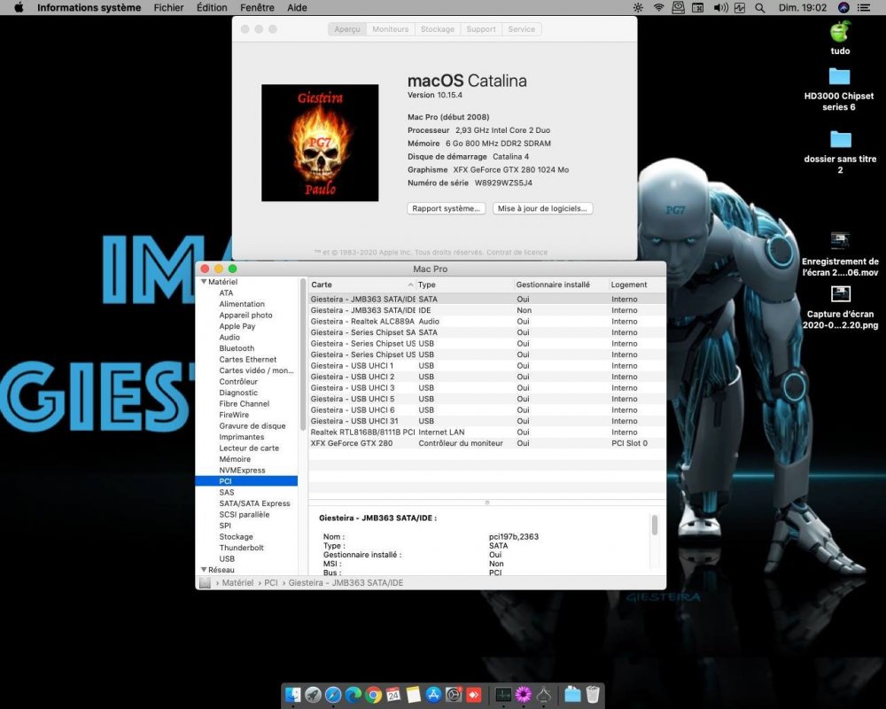Viewport: 886px width, 709px height.
Task: Select Bluetooth in the sidebar
Action: [x=237, y=348]
